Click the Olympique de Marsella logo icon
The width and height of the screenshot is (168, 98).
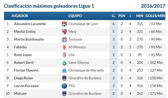tap(64, 70)
